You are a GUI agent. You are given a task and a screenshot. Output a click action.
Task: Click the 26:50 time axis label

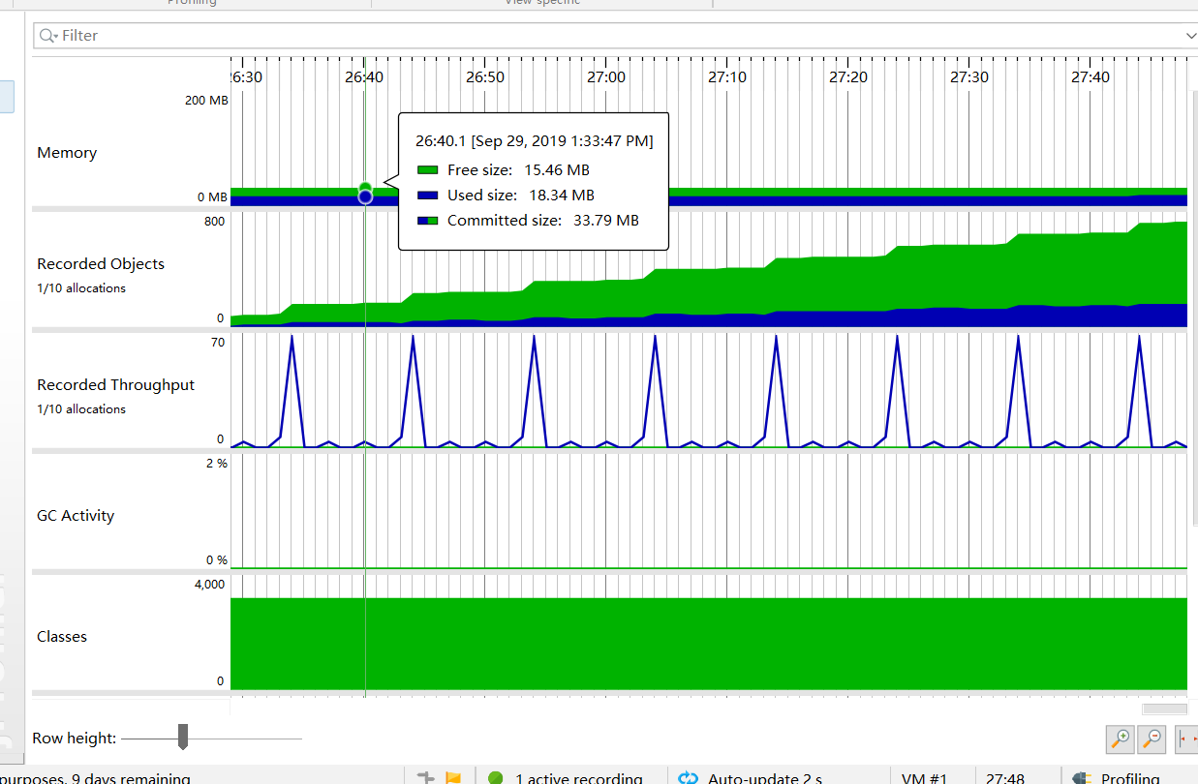(x=484, y=77)
